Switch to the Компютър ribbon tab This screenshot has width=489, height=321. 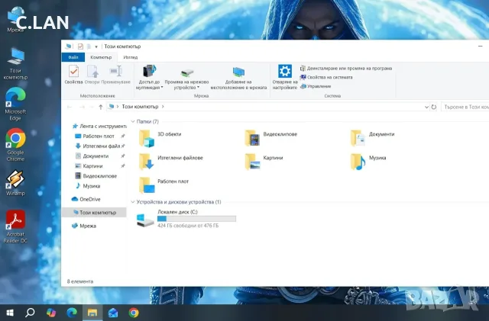tap(101, 57)
